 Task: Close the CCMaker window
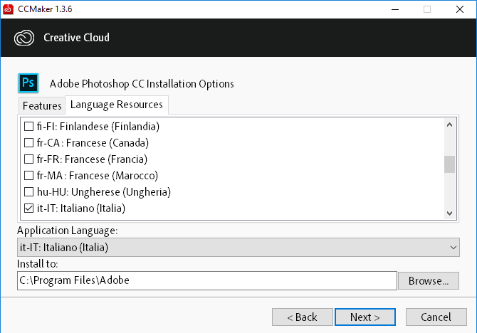pos(460,9)
